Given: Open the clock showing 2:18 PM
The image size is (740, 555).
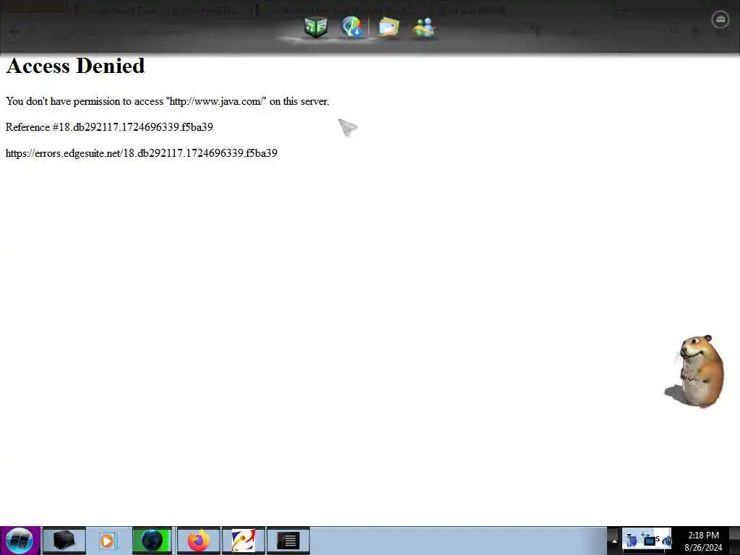Looking at the screenshot, I should click(703, 541).
